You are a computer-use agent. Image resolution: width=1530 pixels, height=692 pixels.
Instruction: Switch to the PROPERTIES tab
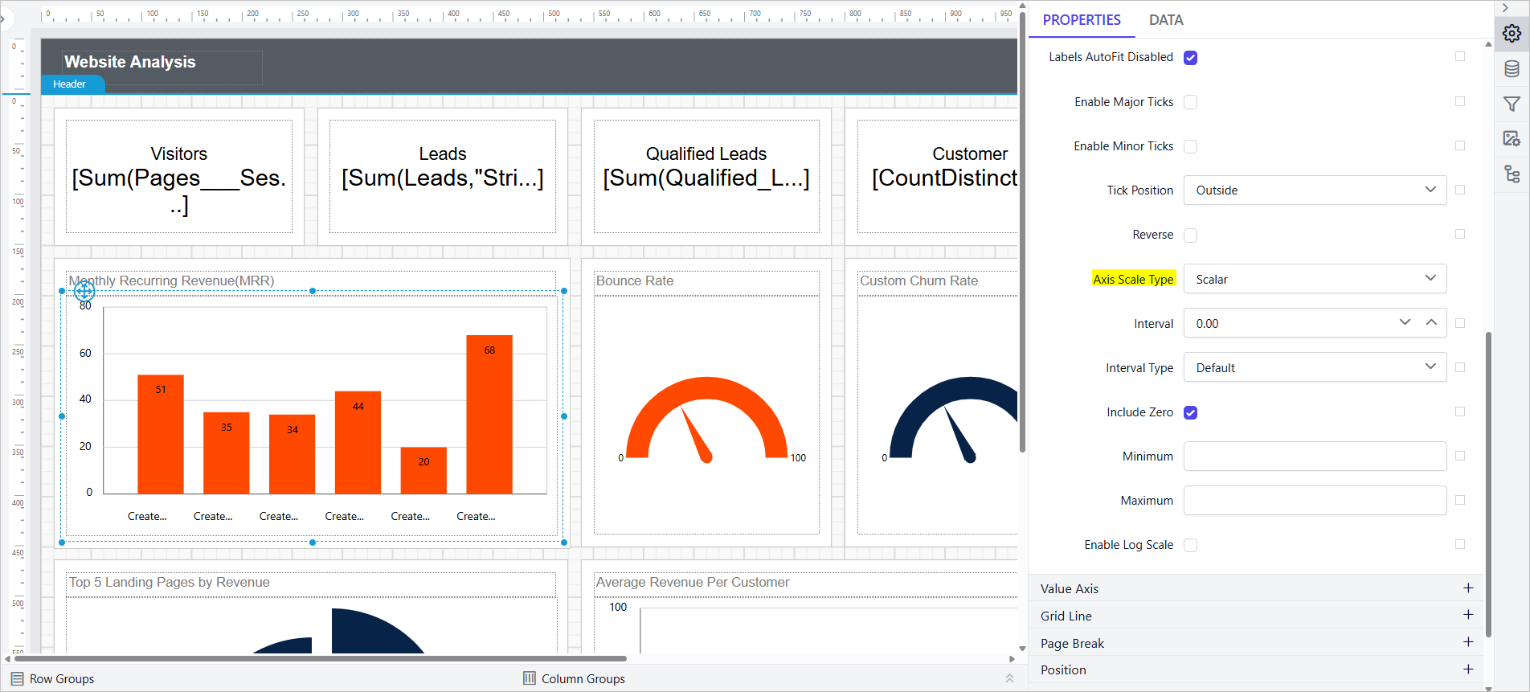[x=1082, y=20]
